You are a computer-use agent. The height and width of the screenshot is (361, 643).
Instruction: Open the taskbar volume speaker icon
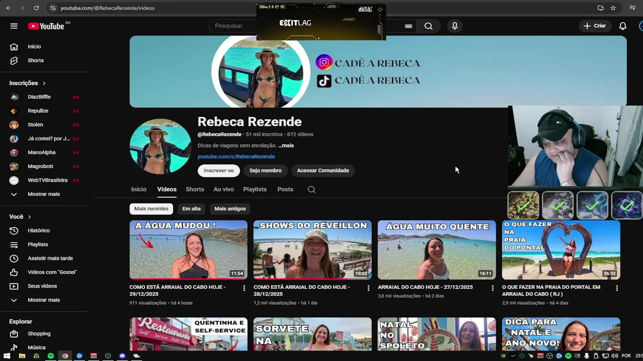pyautogui.click(x=614, y=356)
